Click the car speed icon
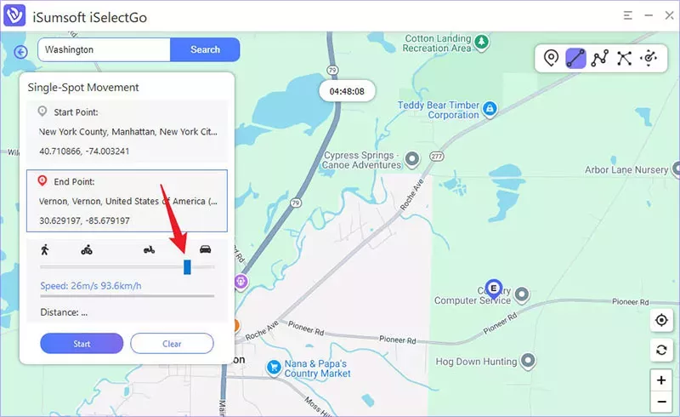 tap(205, 248)
